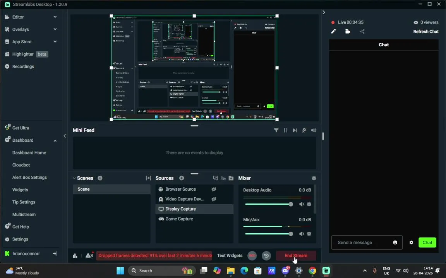The image size is (446, 278).
Task: Adjust the Desktop Audio volume slider
Action: 268,204
